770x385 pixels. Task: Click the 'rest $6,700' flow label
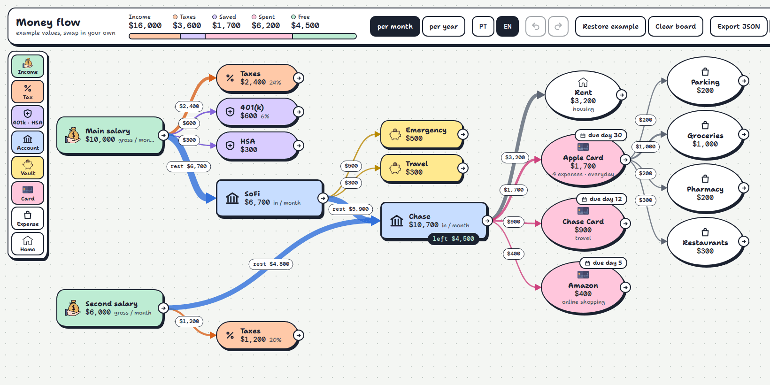pos(189,166)
